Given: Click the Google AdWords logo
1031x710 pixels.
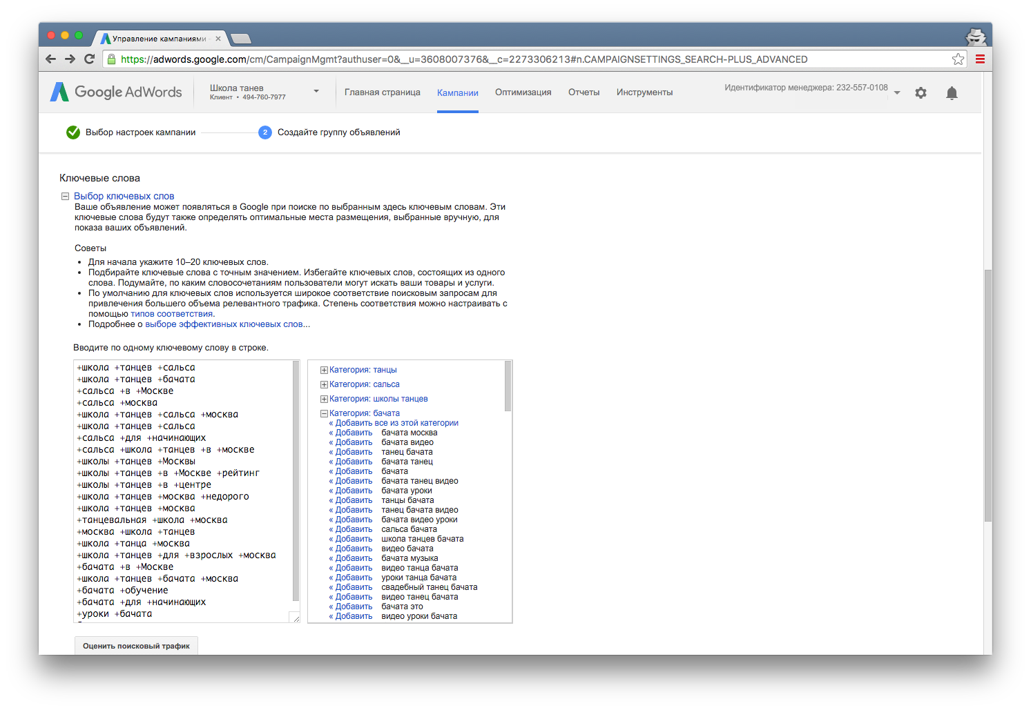Looking at the screenshot, I should pos(116,92).
